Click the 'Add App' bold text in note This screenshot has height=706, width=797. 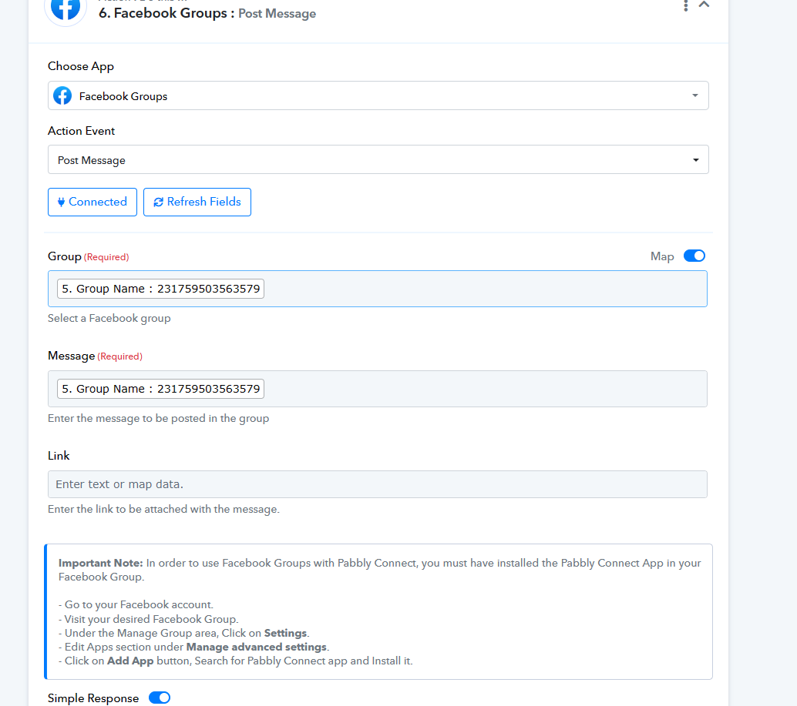pos(130,661)
